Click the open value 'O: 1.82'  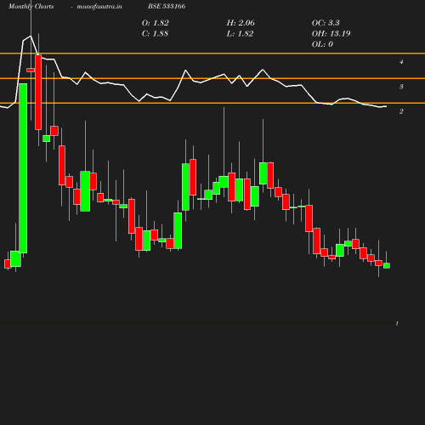point(156,23)
